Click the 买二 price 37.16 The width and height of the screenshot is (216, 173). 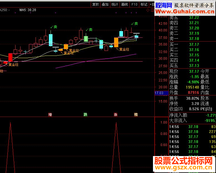194,50
